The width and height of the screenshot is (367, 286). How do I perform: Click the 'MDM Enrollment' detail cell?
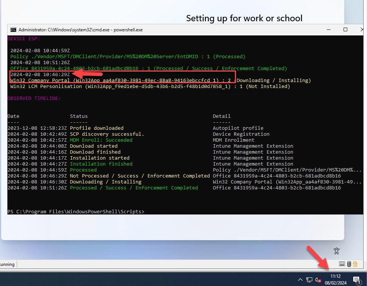coord(234,140)
